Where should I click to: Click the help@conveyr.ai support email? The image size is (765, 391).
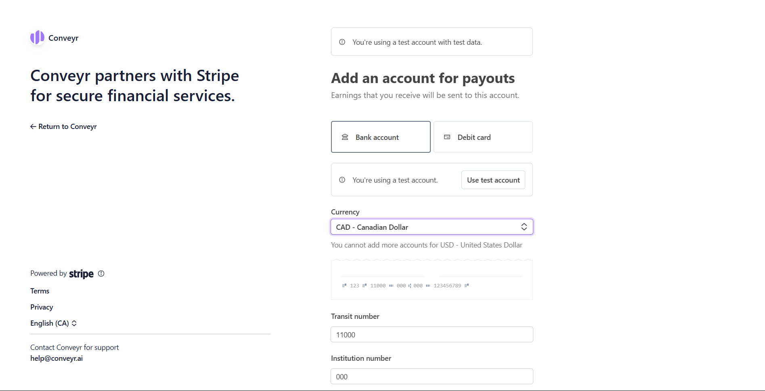click(57, 358)
